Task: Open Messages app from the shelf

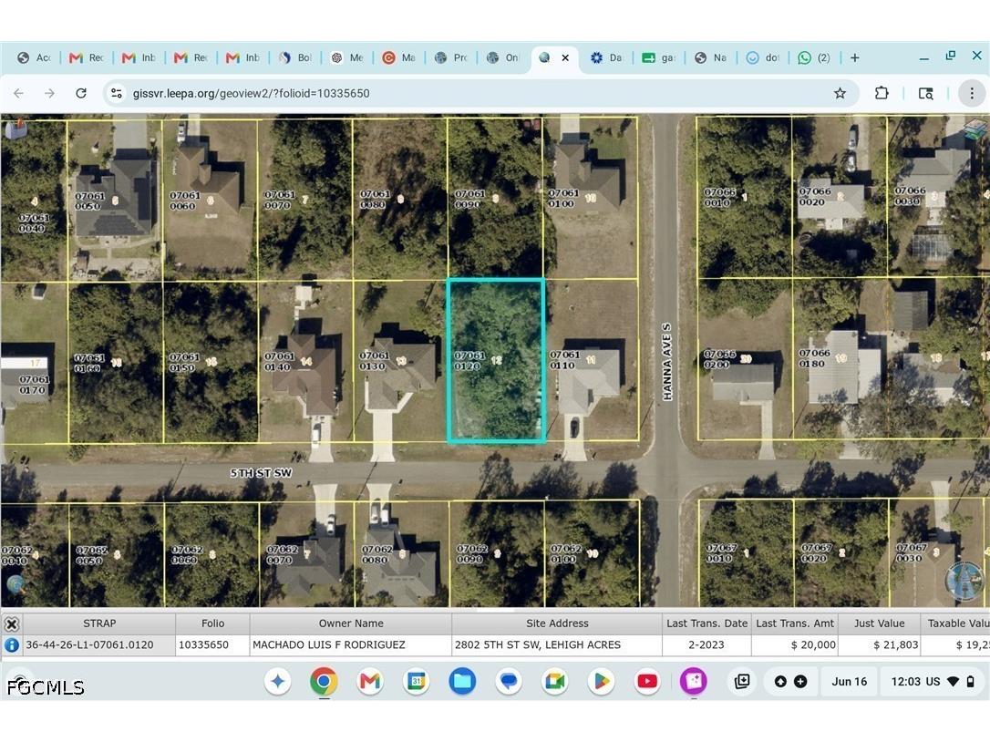Action: [x=509, y=681]
